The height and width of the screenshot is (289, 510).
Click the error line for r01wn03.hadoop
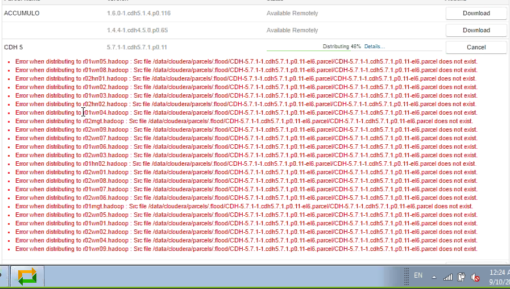(246, 95)
